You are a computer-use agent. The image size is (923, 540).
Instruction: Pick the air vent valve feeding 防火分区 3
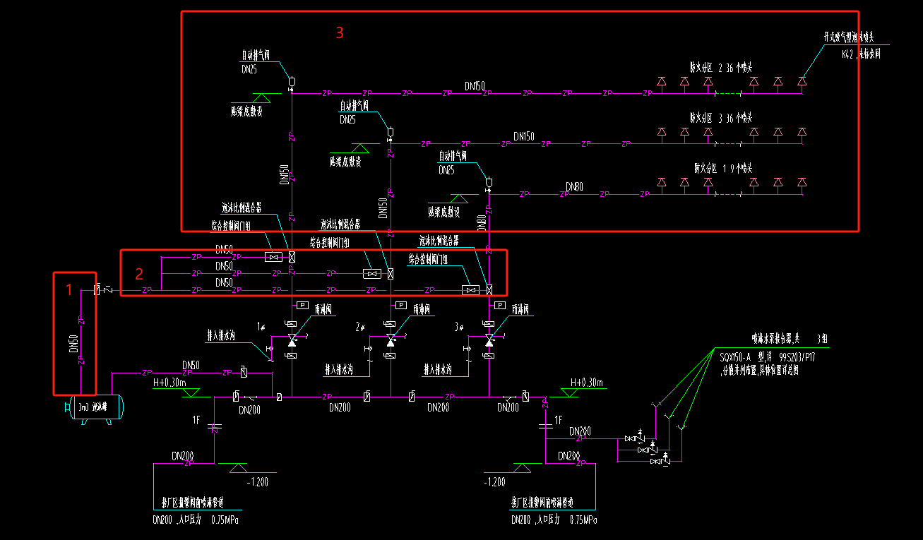(x=389, y=133)
